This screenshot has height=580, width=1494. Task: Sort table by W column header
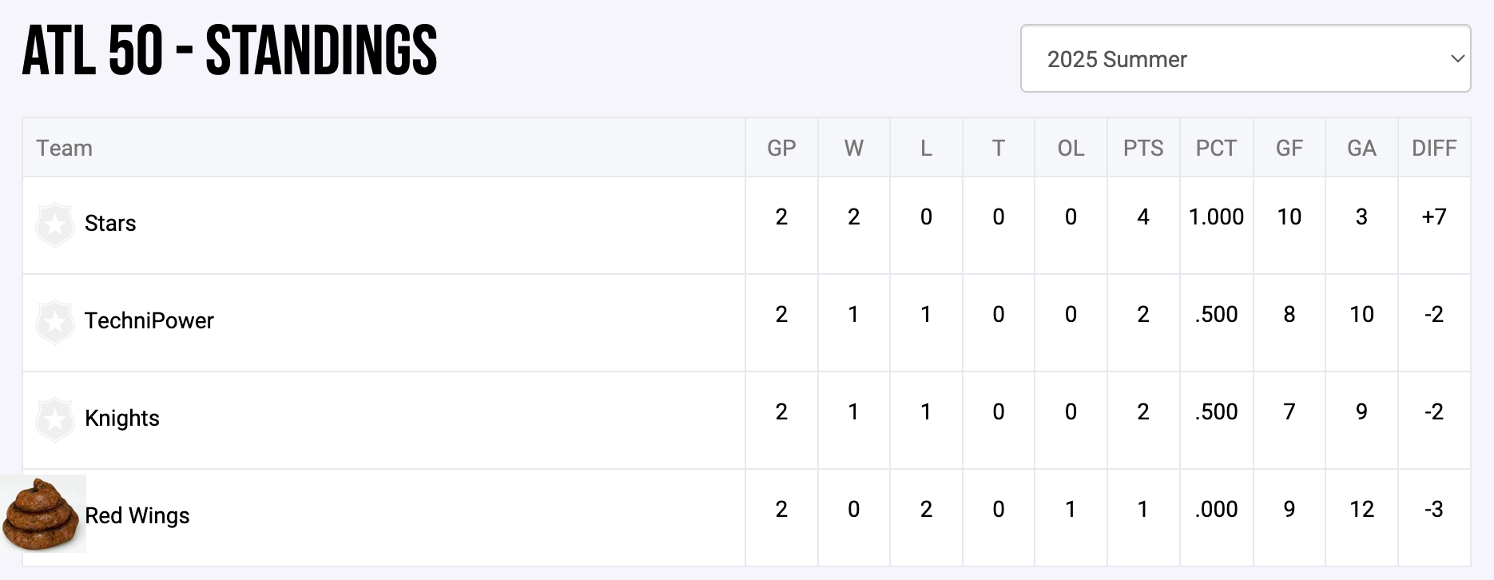pos(853,149)
